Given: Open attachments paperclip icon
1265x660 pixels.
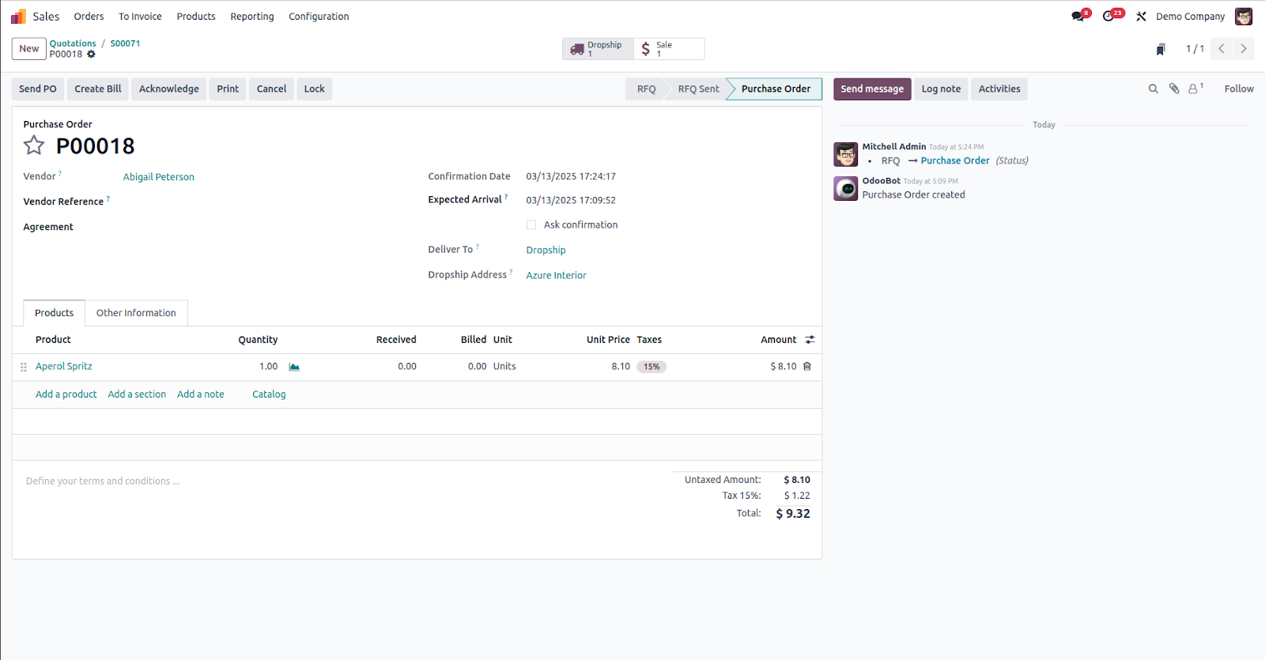Looking at the screenshot, I should tap(1174, 89).
